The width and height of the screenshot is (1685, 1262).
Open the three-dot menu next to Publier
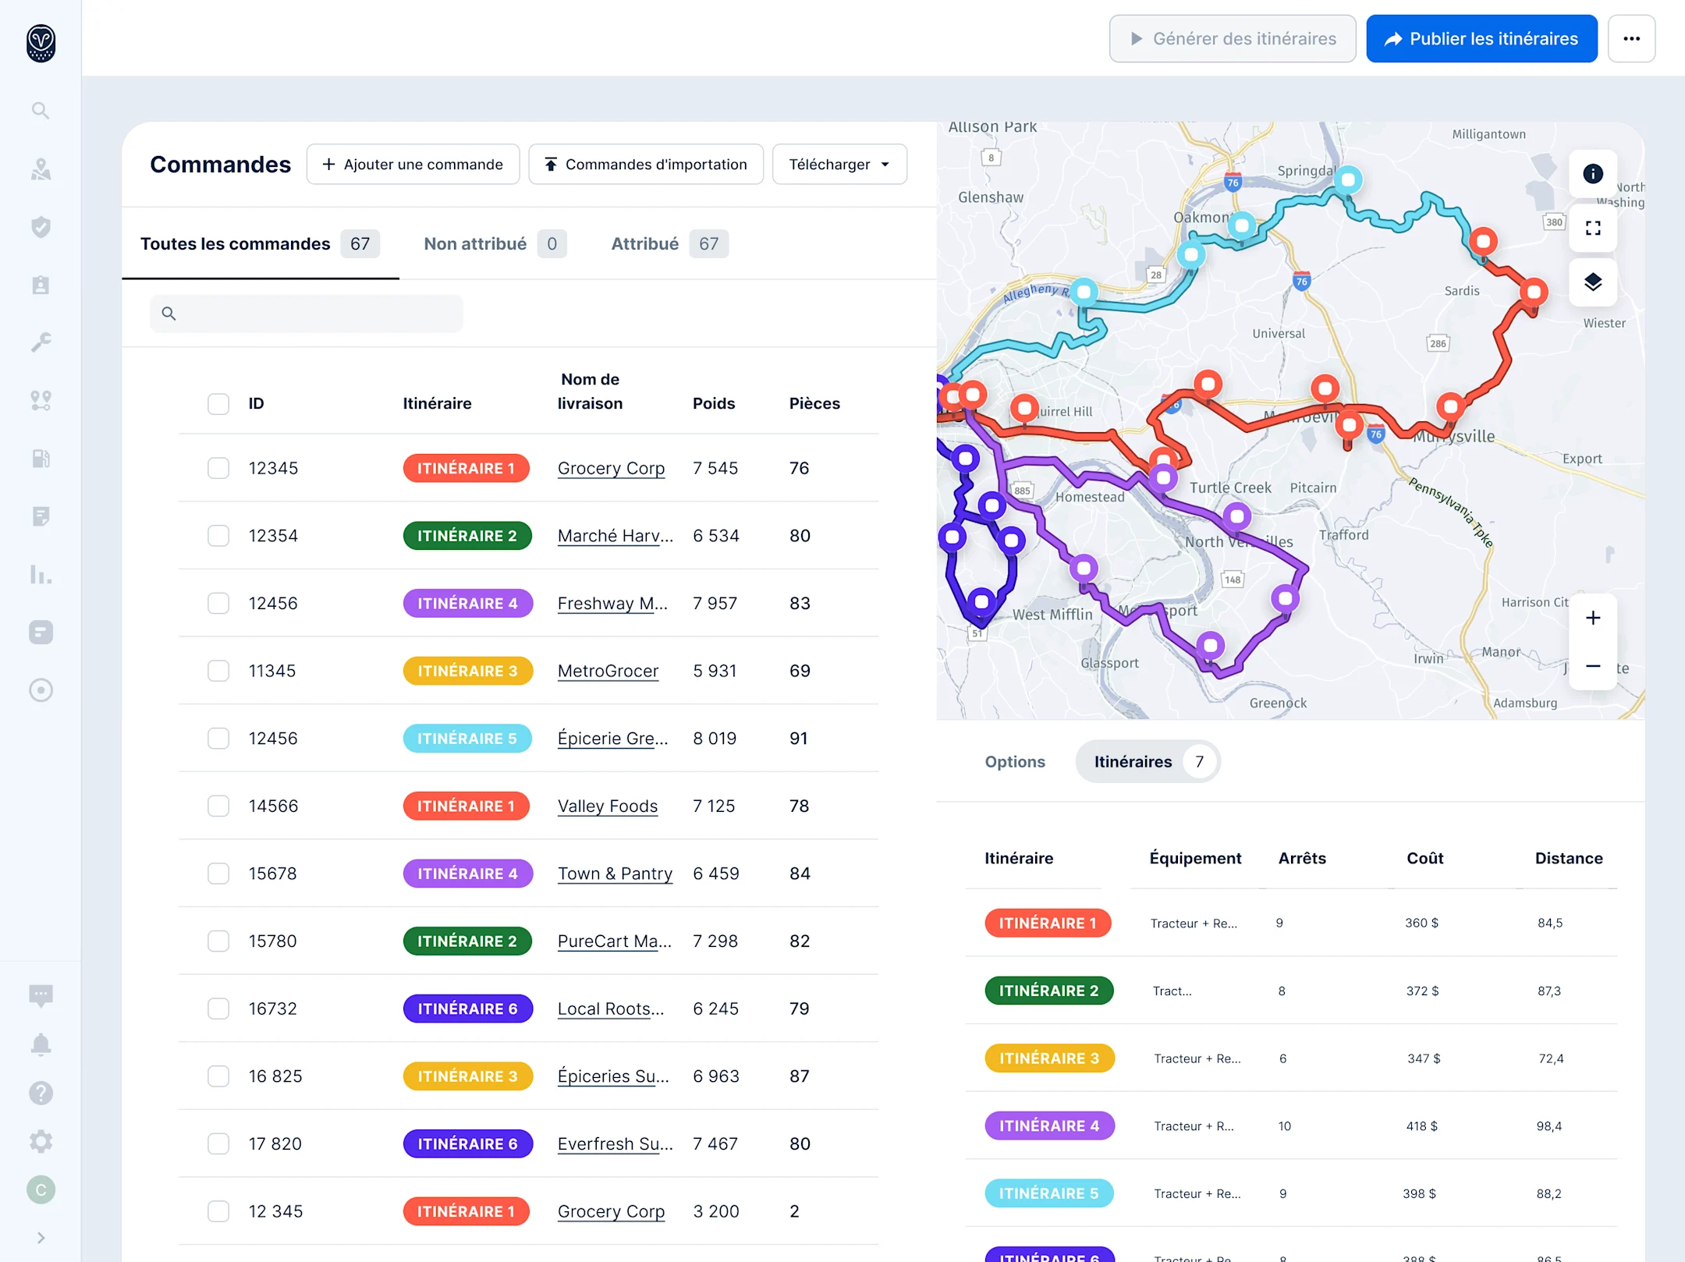tap(1632, 38)
